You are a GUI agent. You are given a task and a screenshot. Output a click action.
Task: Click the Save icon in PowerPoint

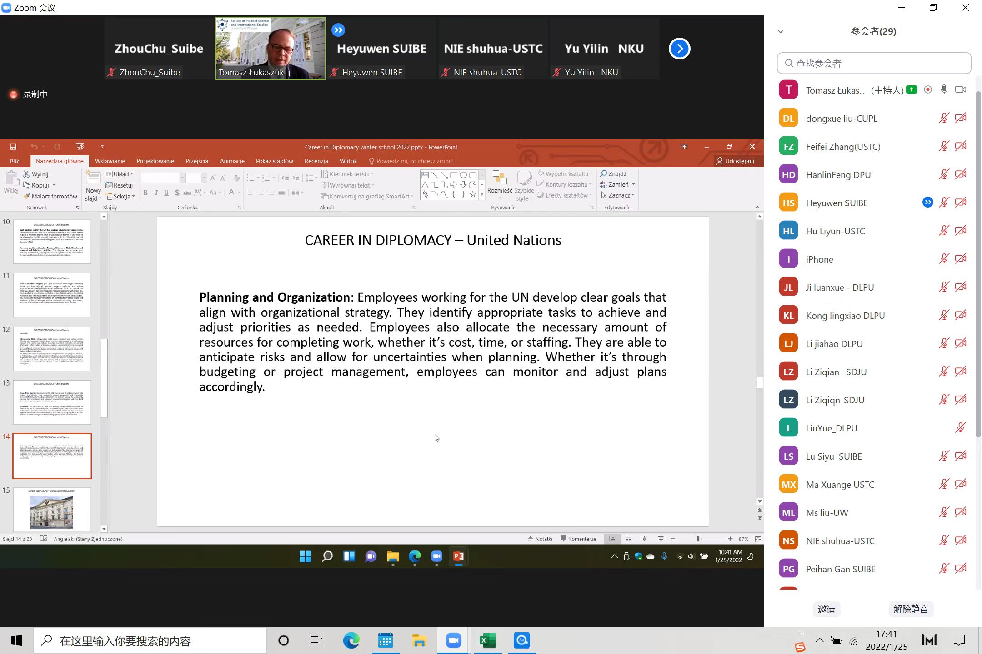point(13,147)
